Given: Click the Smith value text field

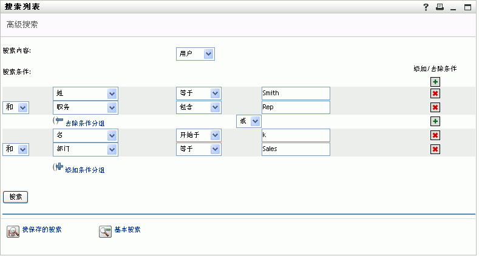Looking at the screenshot, I should (x=296, y=93).
